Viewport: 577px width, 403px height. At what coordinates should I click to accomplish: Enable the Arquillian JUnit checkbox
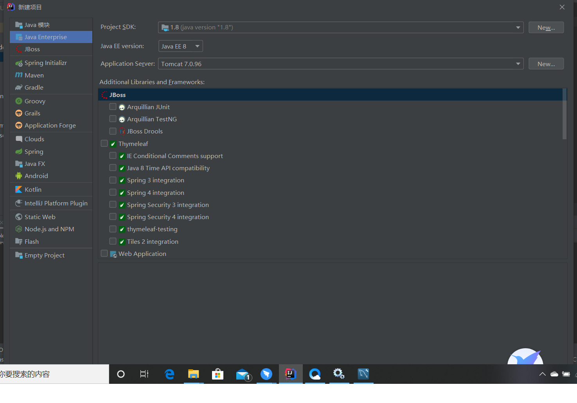click(x=113, y=107)
